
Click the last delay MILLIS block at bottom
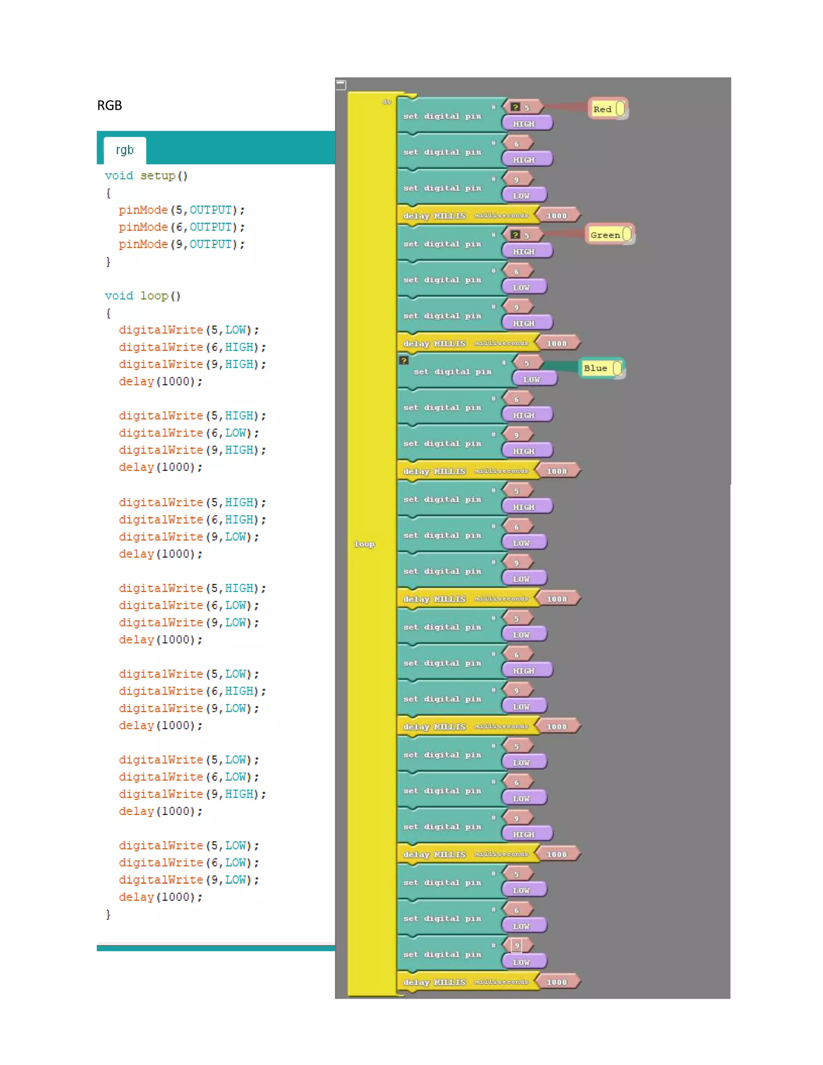[434, 982]
